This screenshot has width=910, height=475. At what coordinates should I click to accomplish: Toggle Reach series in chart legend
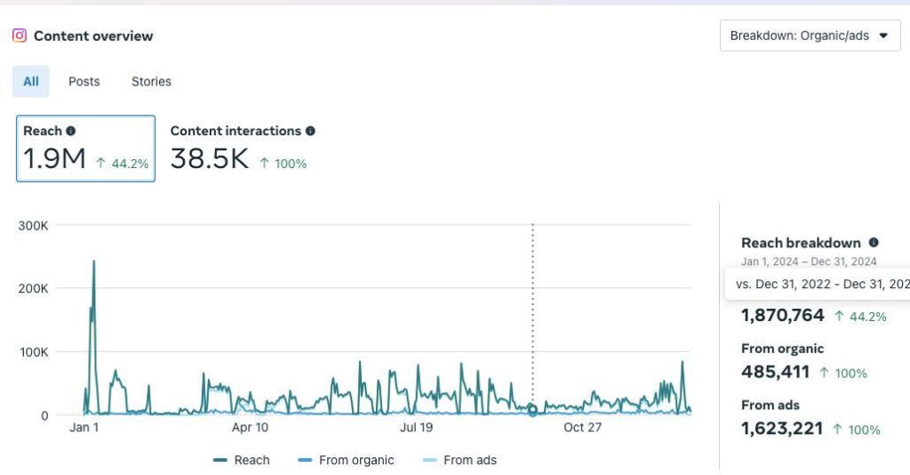tap(241, 460)
